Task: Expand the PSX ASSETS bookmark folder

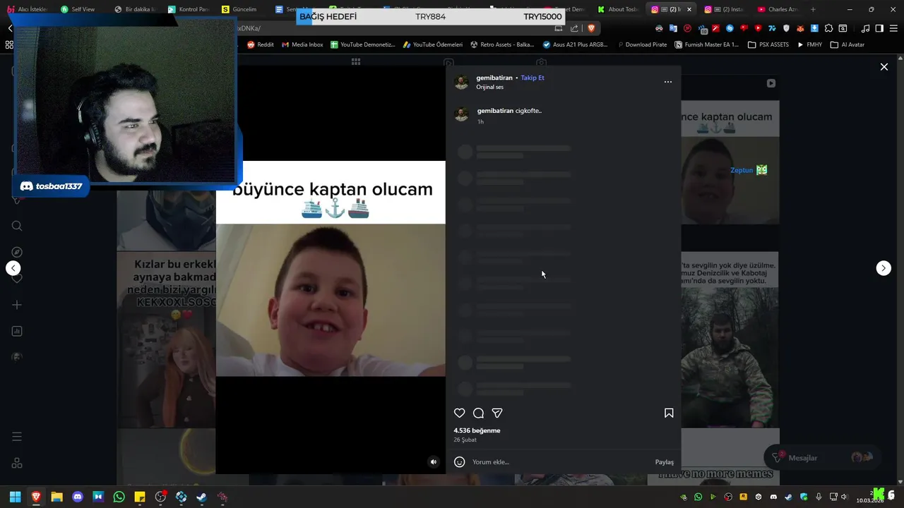Action: [768, 44]
